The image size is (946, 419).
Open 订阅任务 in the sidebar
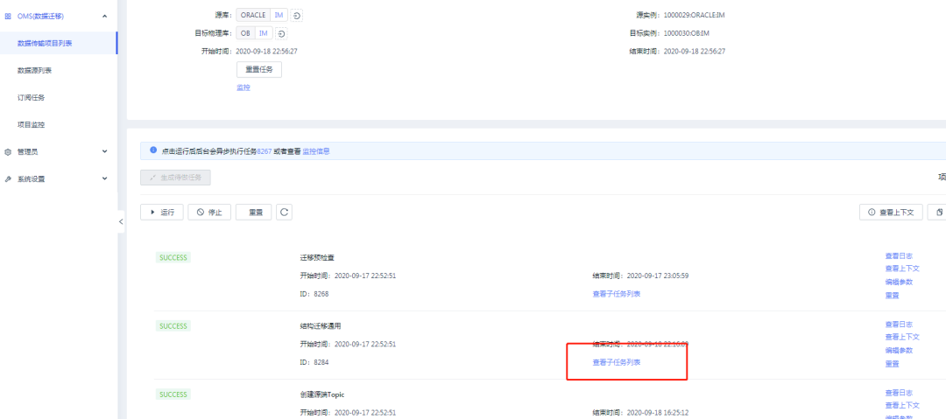tap(31, 97)
